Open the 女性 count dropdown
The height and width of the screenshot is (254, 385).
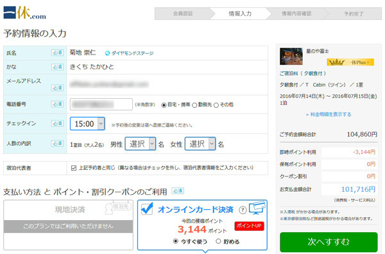[200, 144]
